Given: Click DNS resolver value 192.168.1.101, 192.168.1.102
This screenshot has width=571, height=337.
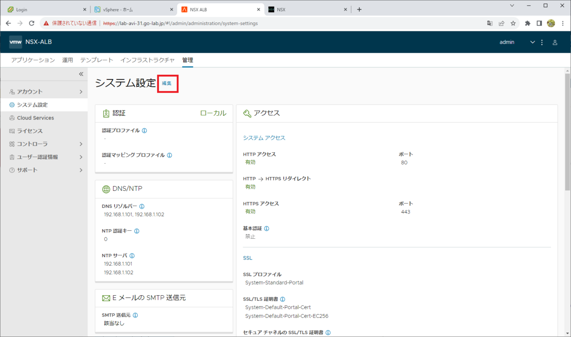Looking at the screenshot, I should [x=134, y=215].
